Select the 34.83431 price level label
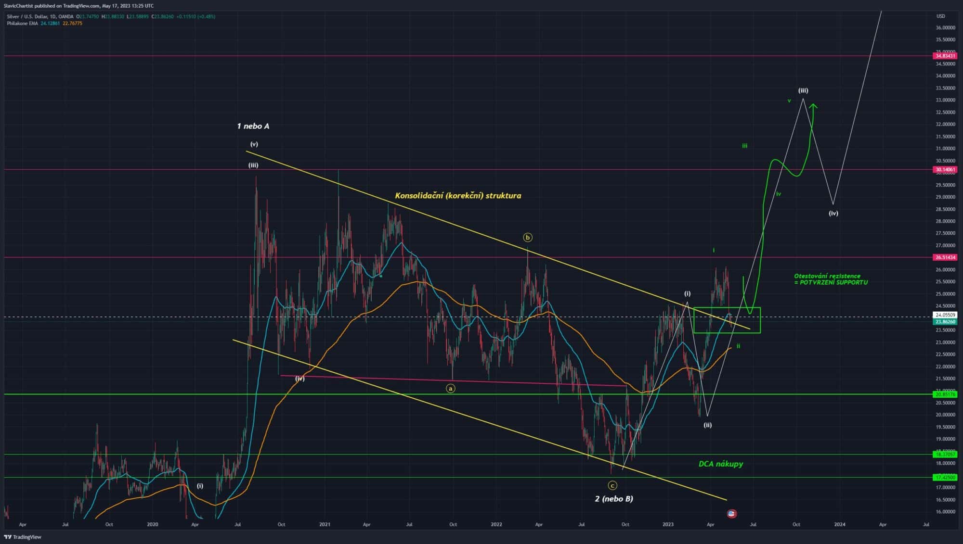This screenshot has height=544, width=963. 945,56
